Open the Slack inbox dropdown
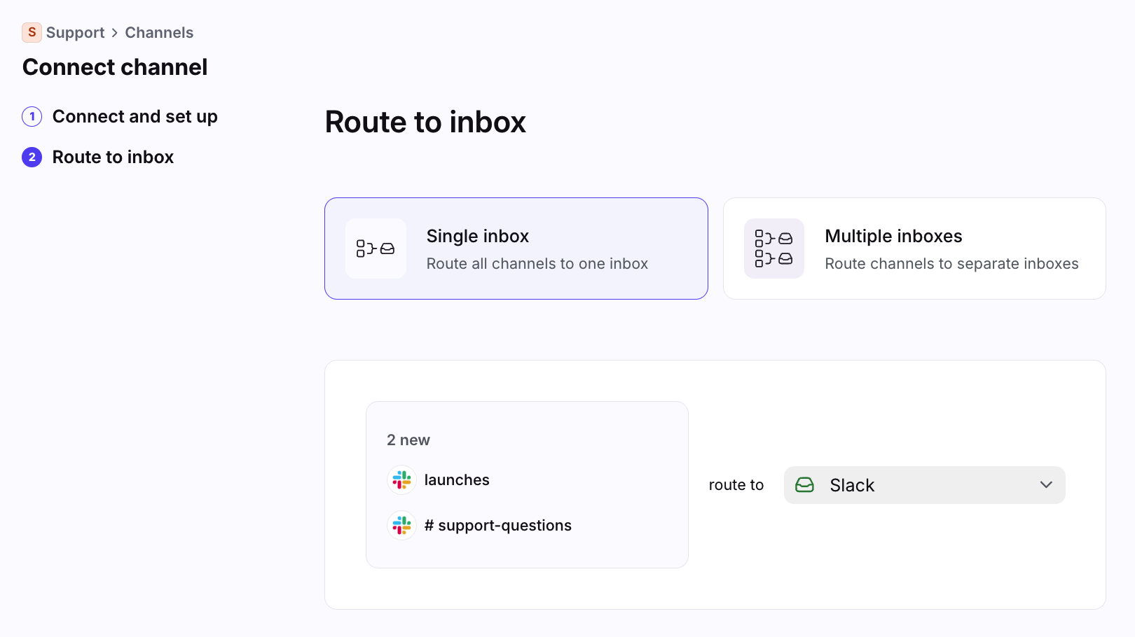1135x637 pixels. (923, 485)
